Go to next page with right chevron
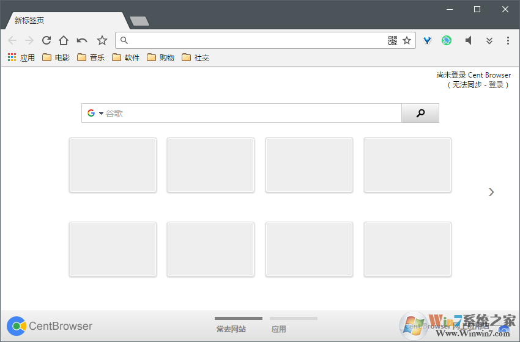Screen dimensions: 520x342 click(x=491, y=192)
